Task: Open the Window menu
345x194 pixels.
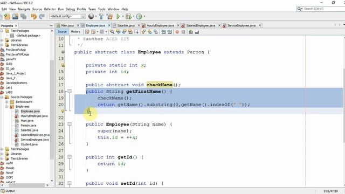Action: 113,9
